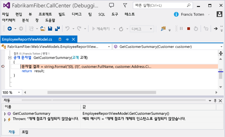The width and height of the screenshot is (225, 137).
Task: Expand the Thrown exception row
Action: point(5,120)
